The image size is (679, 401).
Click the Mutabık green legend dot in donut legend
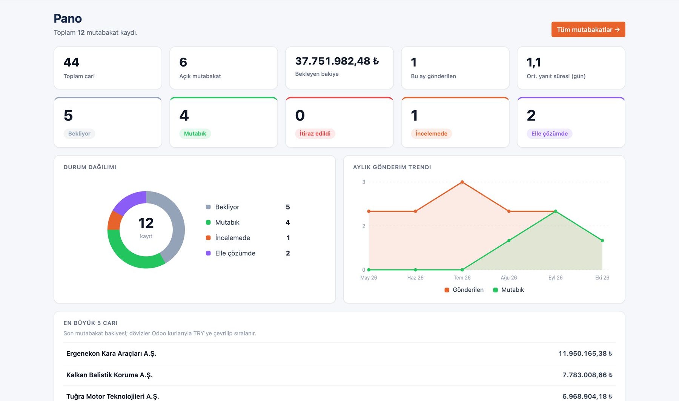(208, 222)
